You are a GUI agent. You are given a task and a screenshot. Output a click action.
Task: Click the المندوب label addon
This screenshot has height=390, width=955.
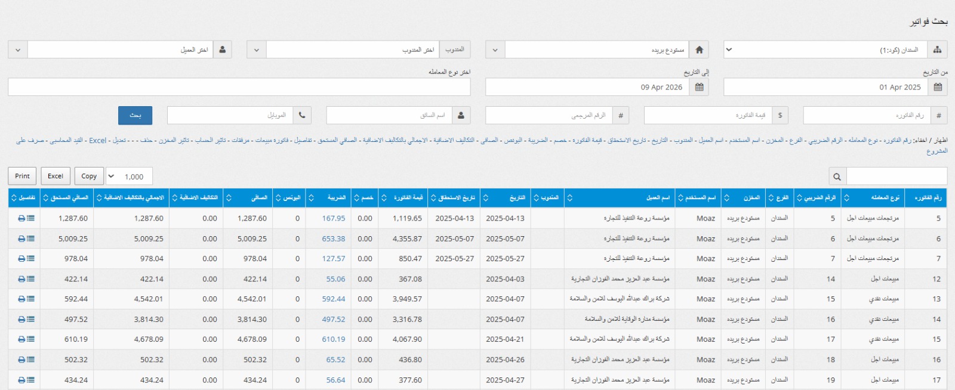tap(455, 49)
